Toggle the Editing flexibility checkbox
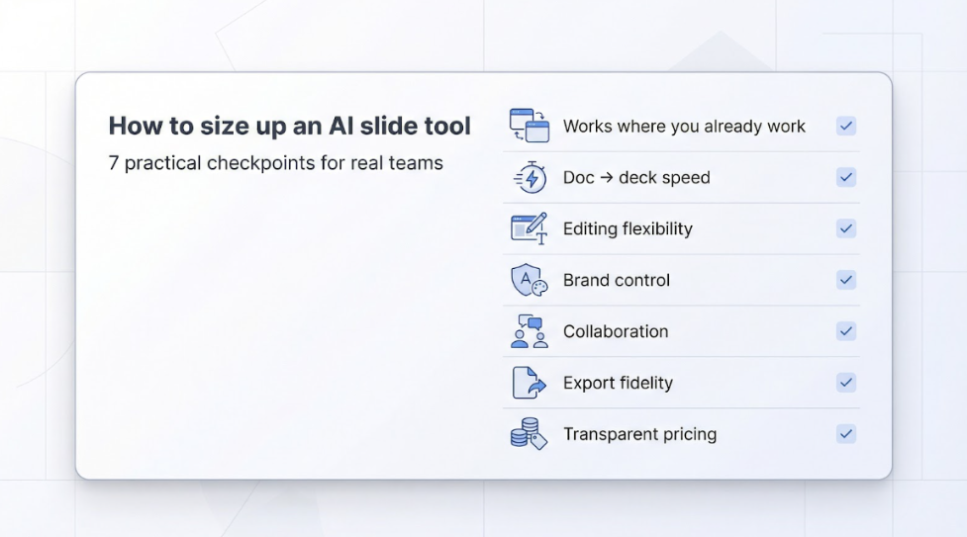The image size is (967, 537). pos(846,228)
